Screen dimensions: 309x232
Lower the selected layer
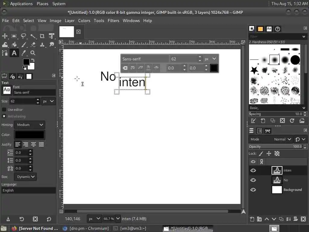point(274,219)
